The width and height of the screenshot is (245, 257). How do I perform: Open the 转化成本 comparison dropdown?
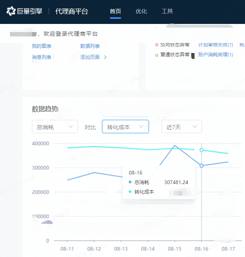(x=125, y=127)
